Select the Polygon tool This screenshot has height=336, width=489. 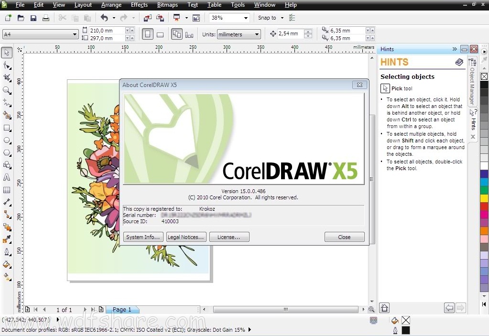[7, 153]
